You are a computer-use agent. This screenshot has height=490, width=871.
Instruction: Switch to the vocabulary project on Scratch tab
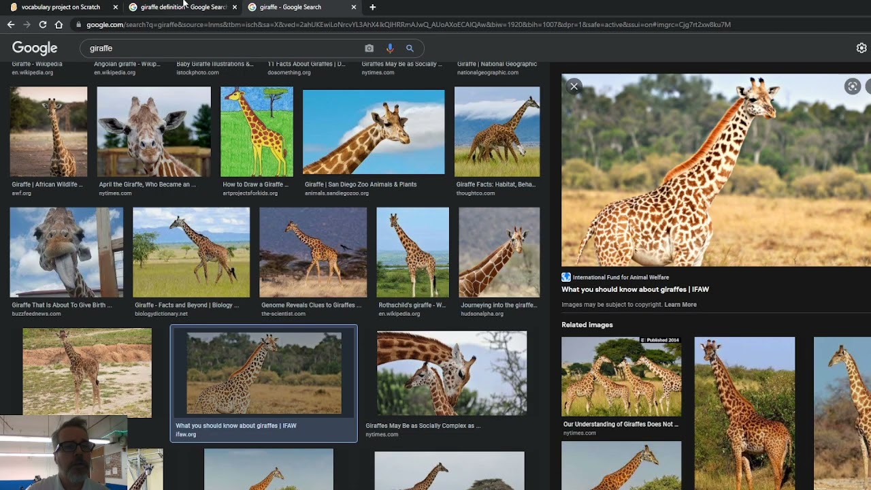60,7
